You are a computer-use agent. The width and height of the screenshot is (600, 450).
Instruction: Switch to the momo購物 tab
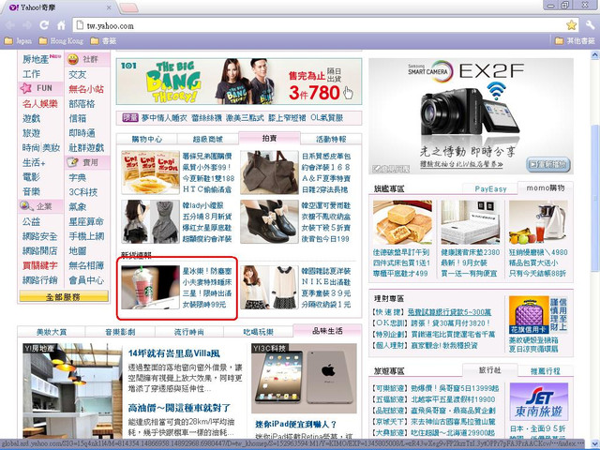click(x=546, y=187)
